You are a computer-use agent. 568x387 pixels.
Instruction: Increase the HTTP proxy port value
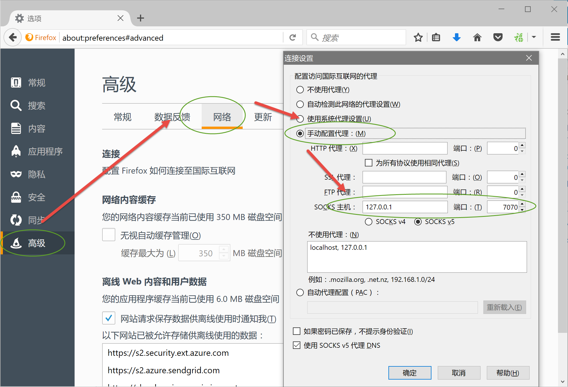point(522,145)
